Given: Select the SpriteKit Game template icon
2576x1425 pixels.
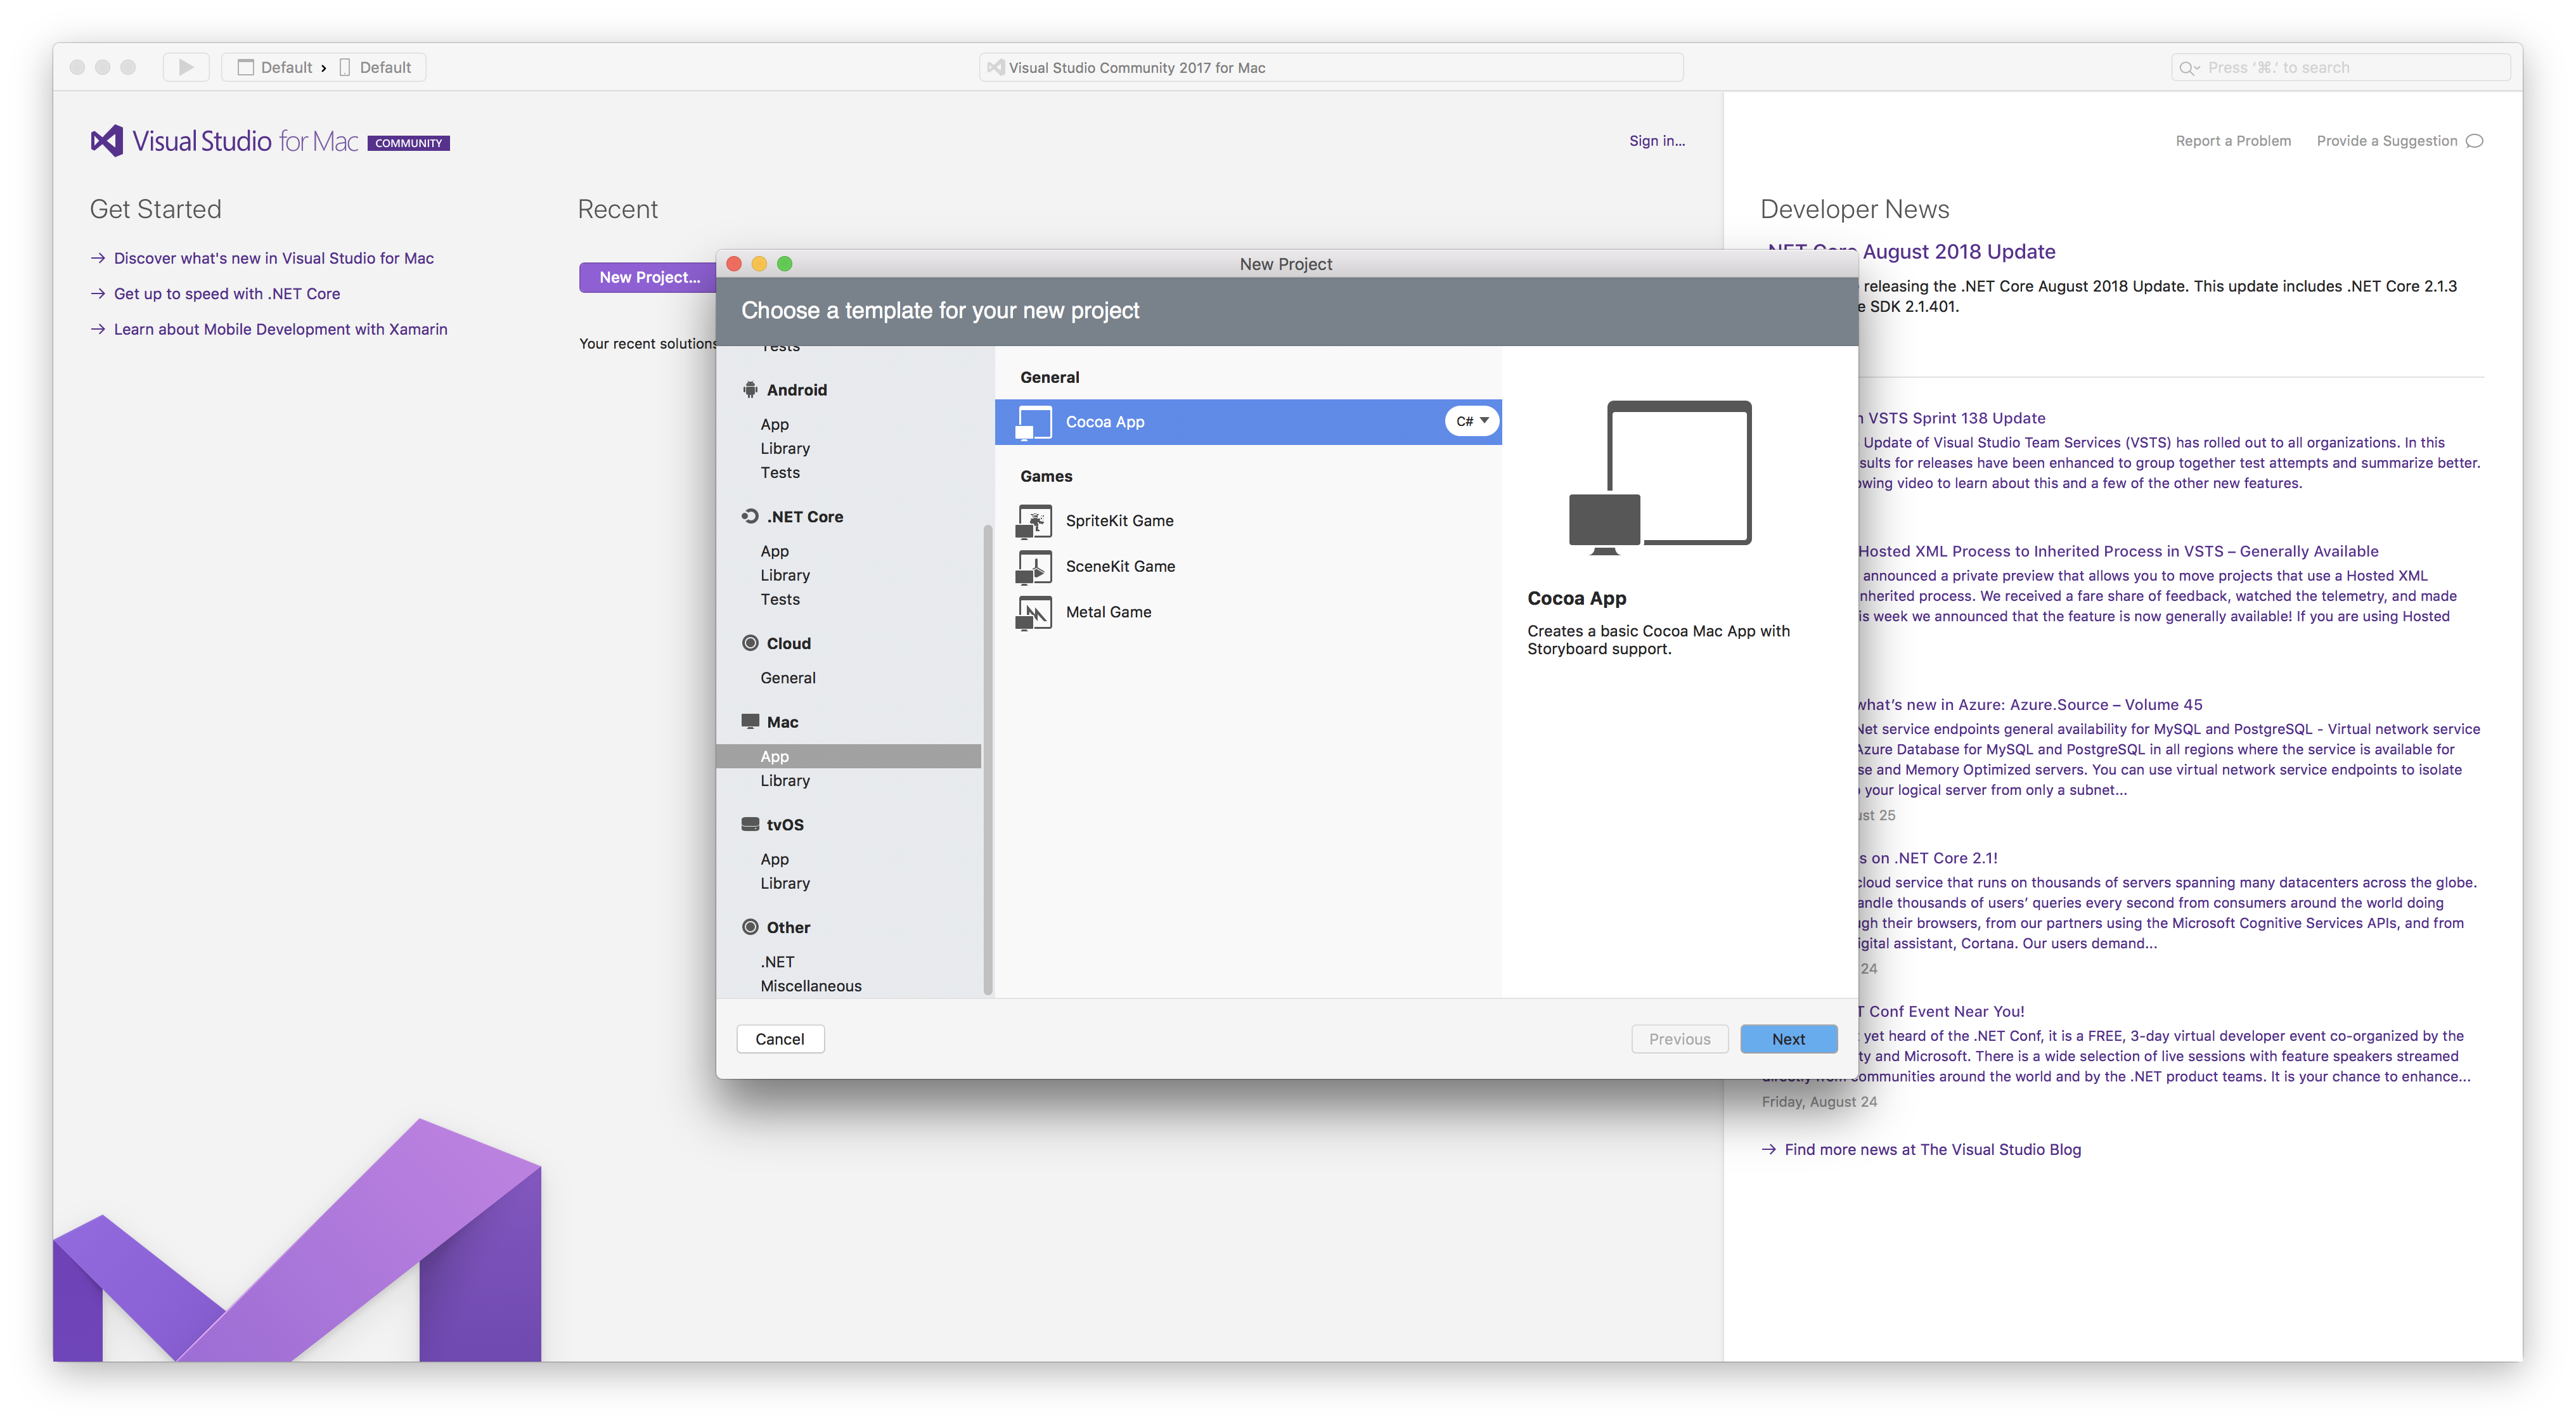Looking at the screenshot, I should point(1034,521).
